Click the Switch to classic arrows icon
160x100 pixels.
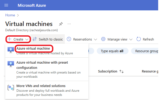[x=35, y=39]
